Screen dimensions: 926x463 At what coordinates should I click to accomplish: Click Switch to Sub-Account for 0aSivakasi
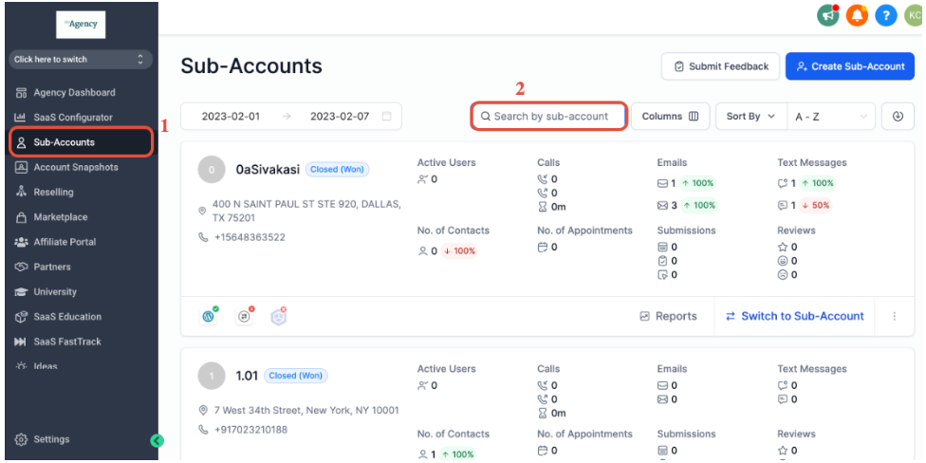(795, 316)
